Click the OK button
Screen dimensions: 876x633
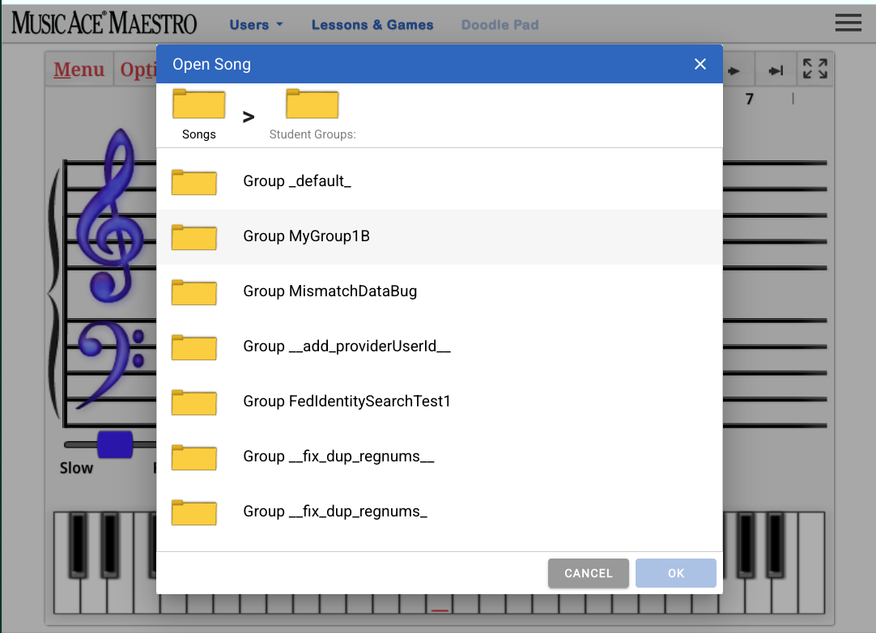[676, 573]
